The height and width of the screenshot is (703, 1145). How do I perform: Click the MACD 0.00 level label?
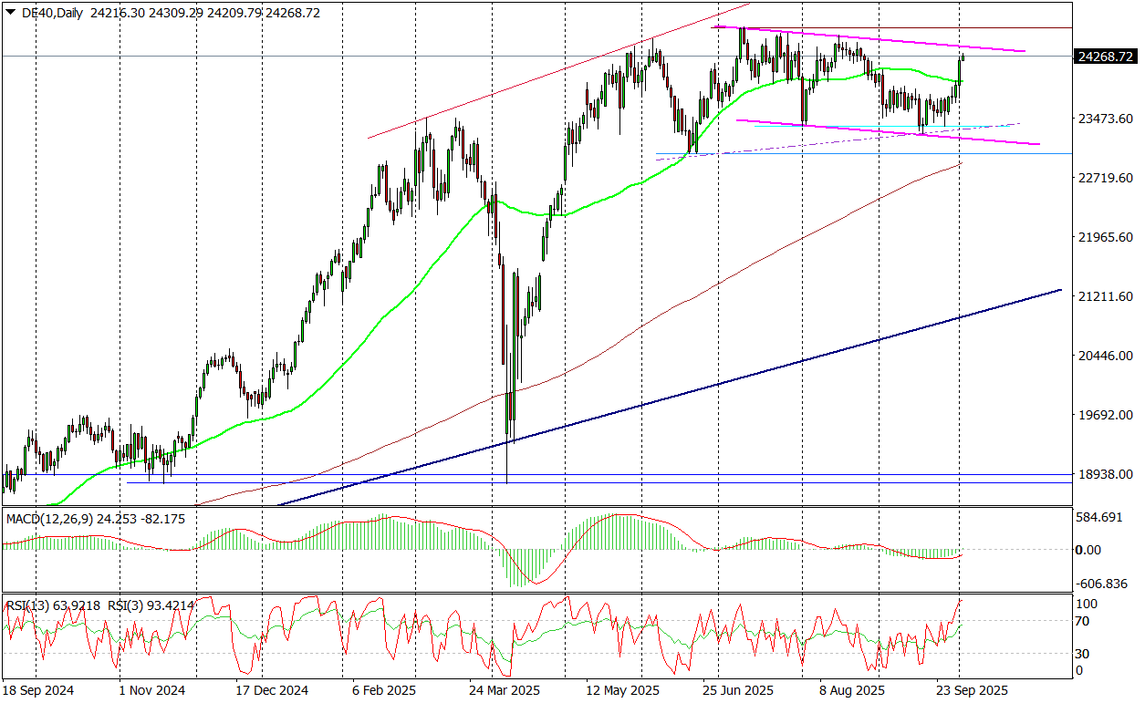[x=1090, y=550]
